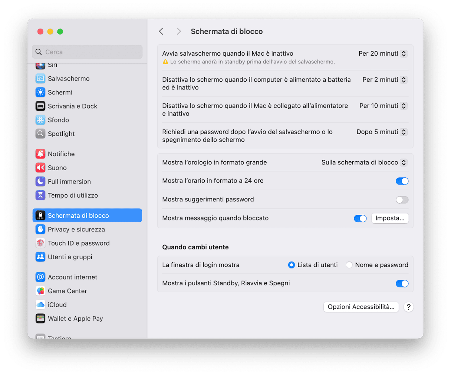This screenshot has height=375, width=451.
Task: Click the standby warning message text
Action: [252, 62]
